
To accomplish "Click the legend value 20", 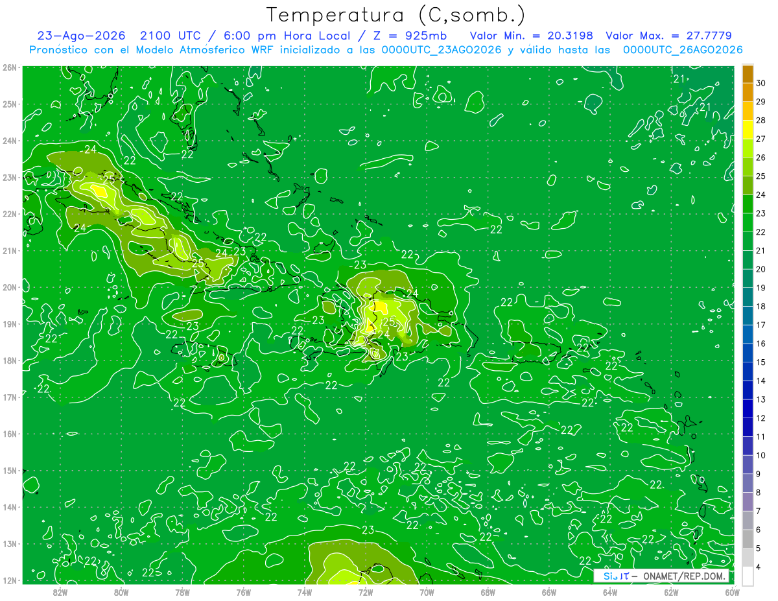I will [x=760, y=268].
